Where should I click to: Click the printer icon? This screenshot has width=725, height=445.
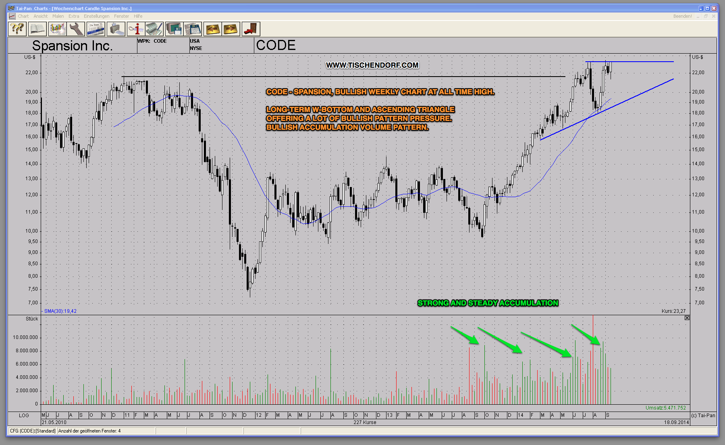(116, 29)
